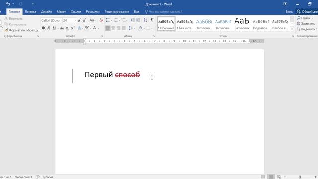The height and width of the screenshot is (179, 318).
Task: Open Стили pane launcher
Action: pyautogui.click(x=293, y=36)
